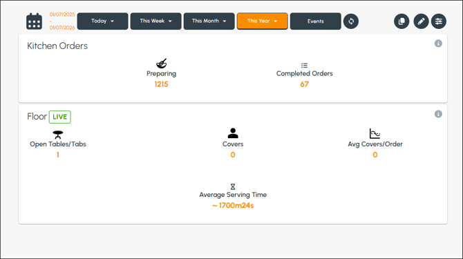Open the This Year dropdown
Screen dimensions: 463x259
coord(262,21)
